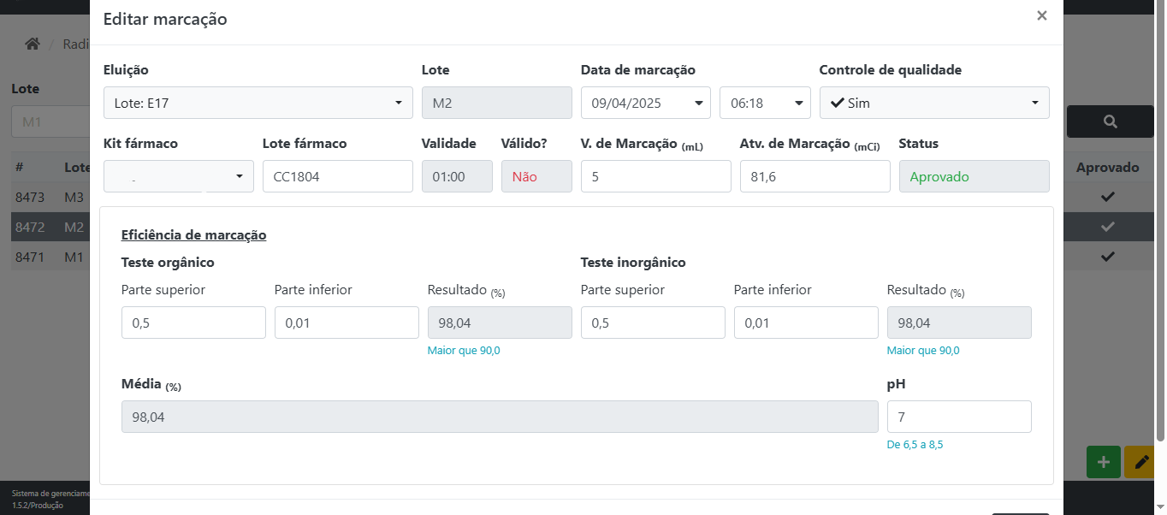Expand the Controle de qualidade Sim dropdown
Image resolution: width=1167 pixels, height=515 pixels.
coord(933,103)
